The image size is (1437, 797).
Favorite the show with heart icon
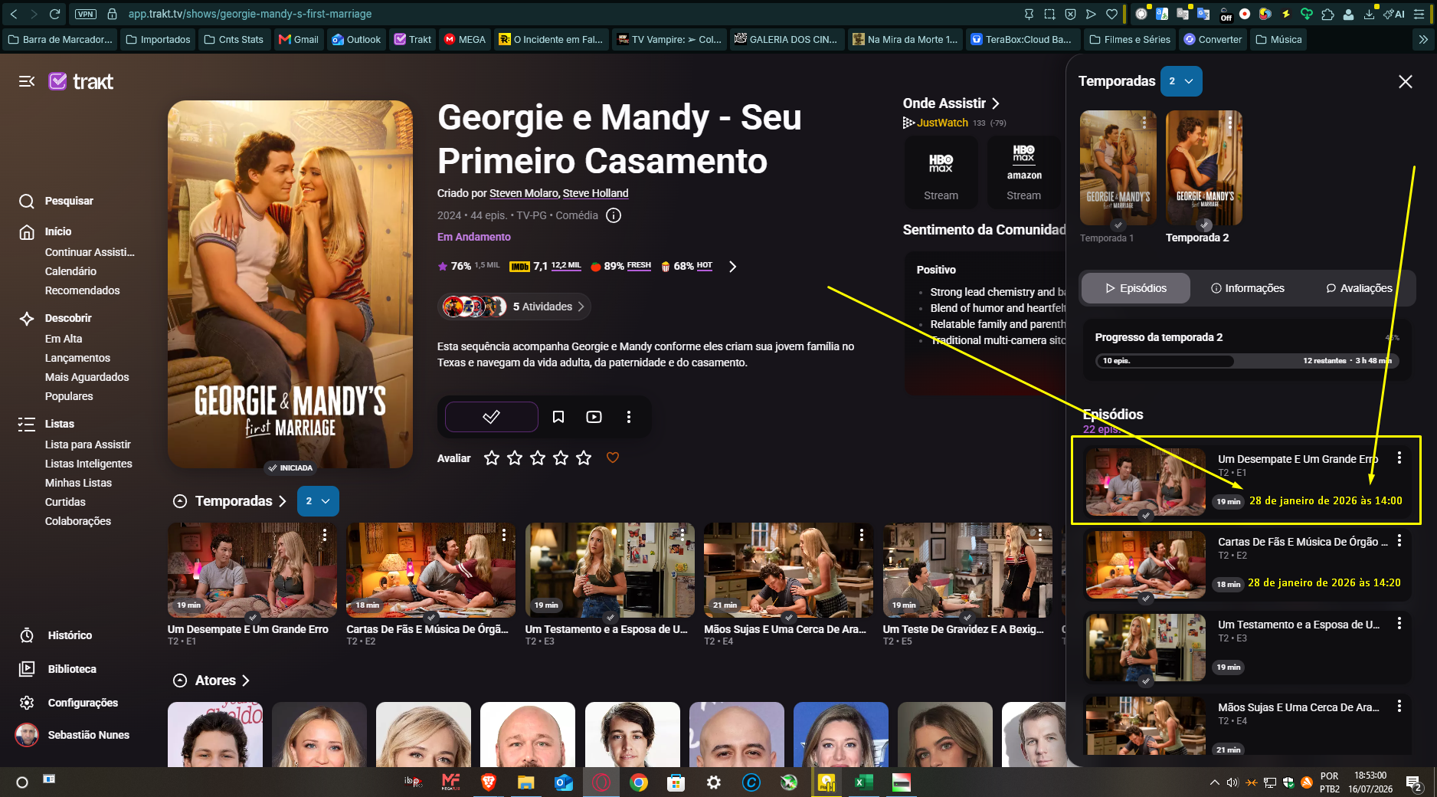point(613,458)
